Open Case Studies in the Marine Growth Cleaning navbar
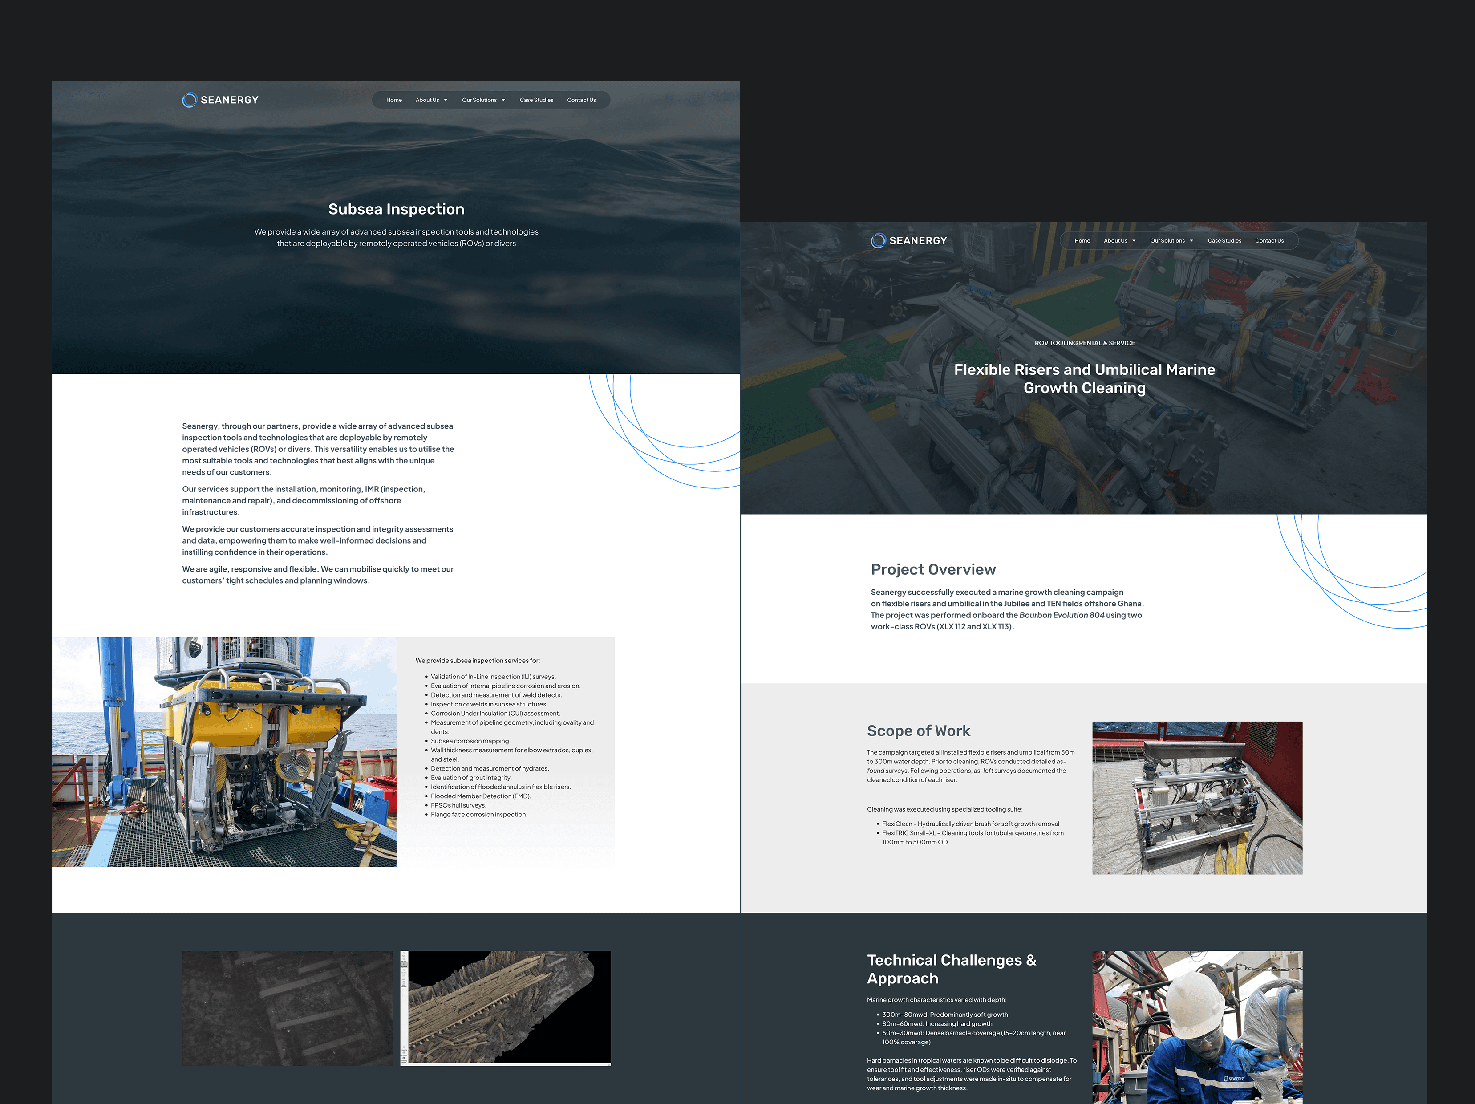This screenshot has height=1104, width=1475. (1224, 241)
